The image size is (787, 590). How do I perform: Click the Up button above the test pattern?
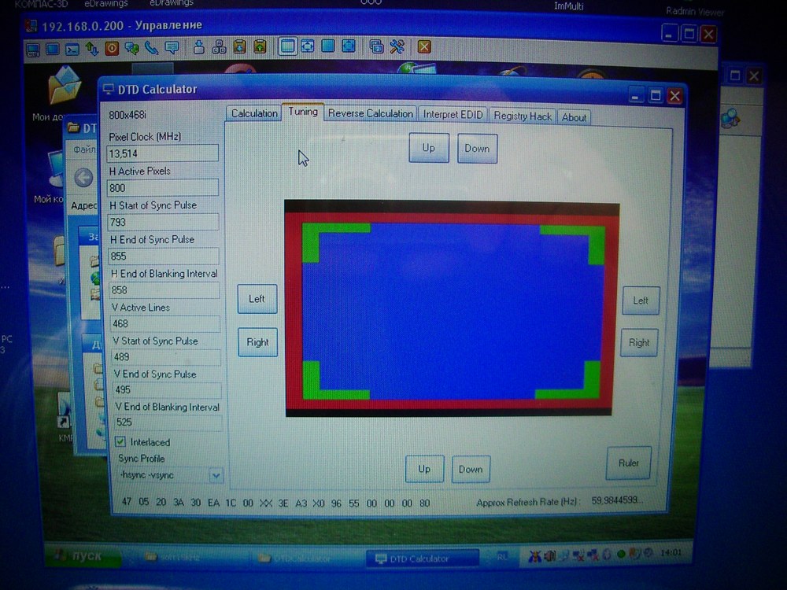[x=428, y=148]
